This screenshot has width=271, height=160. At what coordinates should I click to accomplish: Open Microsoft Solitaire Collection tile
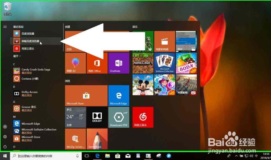[164, 63]
